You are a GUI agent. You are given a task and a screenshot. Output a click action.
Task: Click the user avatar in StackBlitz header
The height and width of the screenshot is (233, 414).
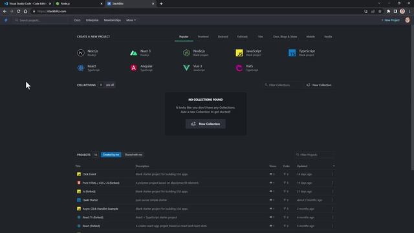[x=408, y=20]
